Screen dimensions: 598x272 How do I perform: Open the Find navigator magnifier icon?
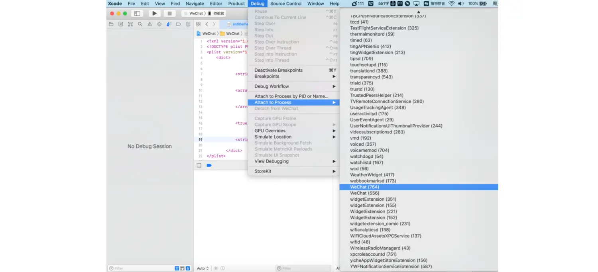140,24
